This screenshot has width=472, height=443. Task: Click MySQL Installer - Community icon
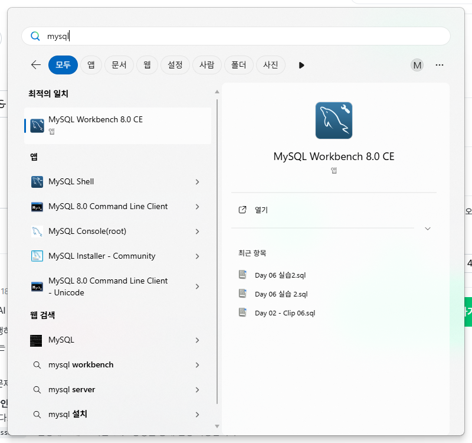coord(37,256)
